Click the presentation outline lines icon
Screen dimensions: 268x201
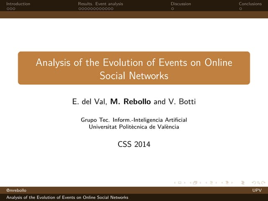pos(243,183)
